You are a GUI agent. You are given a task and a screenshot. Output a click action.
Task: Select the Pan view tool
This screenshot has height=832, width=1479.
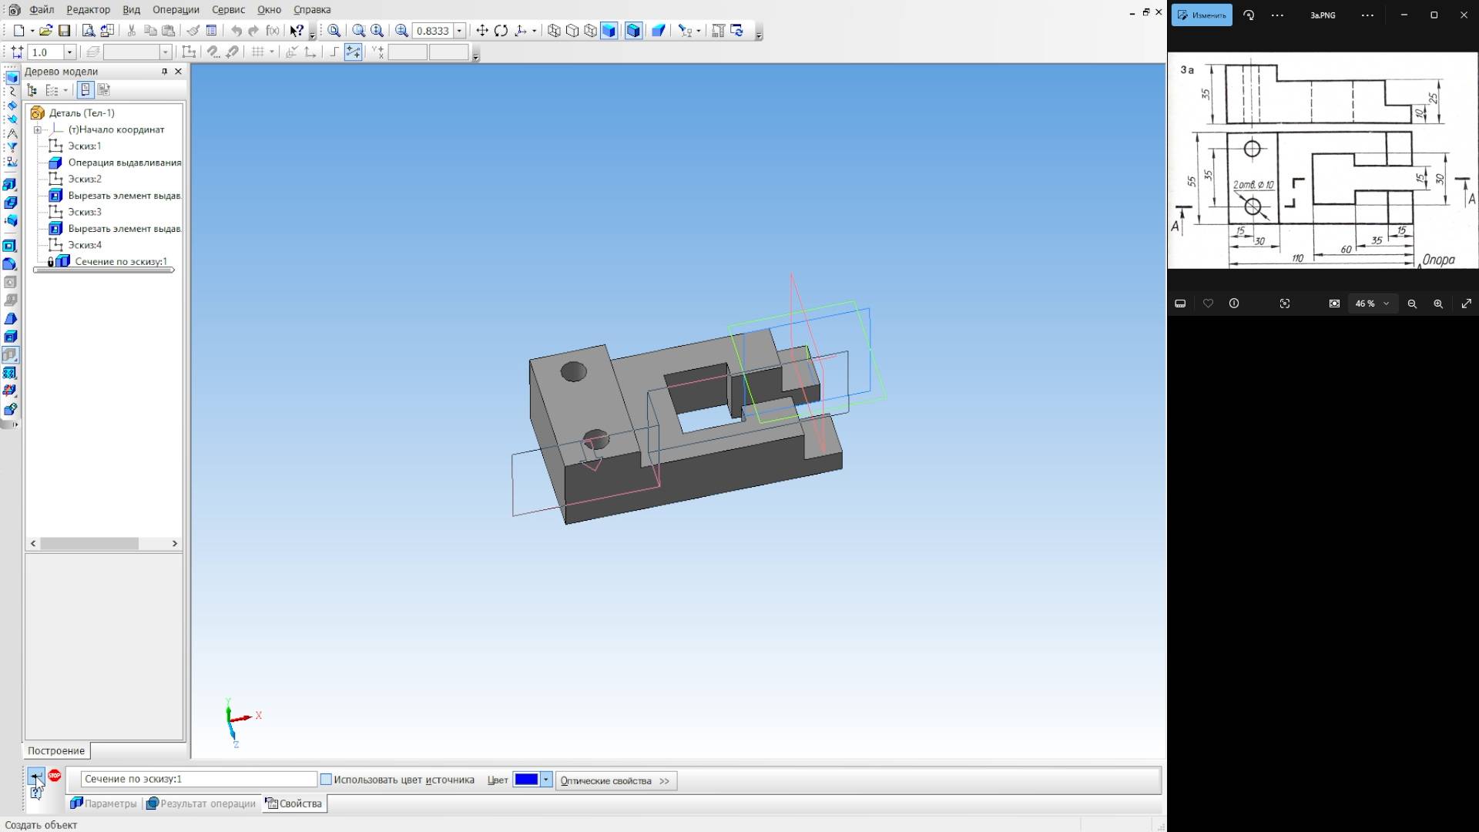coord(482,31)
